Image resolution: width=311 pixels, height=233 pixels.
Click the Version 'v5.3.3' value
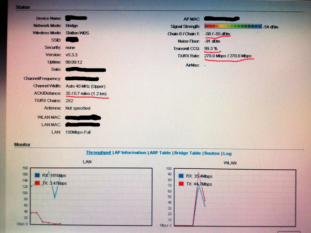click(71, 55)
